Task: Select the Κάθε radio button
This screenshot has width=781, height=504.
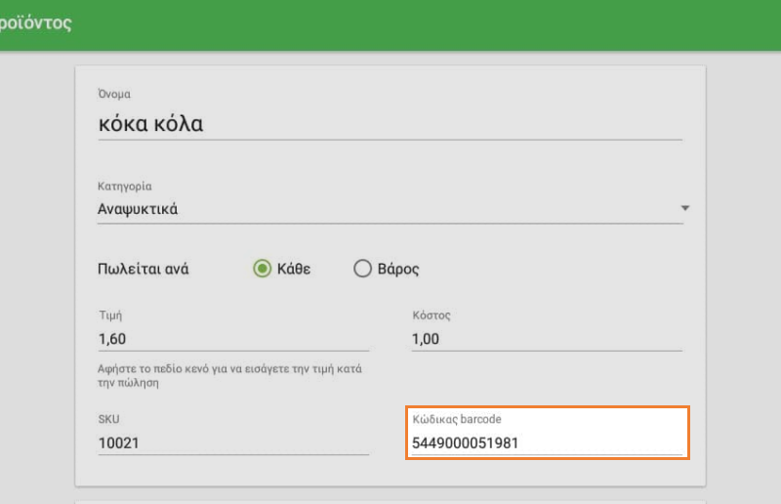Action: click(x=262, y=269)
